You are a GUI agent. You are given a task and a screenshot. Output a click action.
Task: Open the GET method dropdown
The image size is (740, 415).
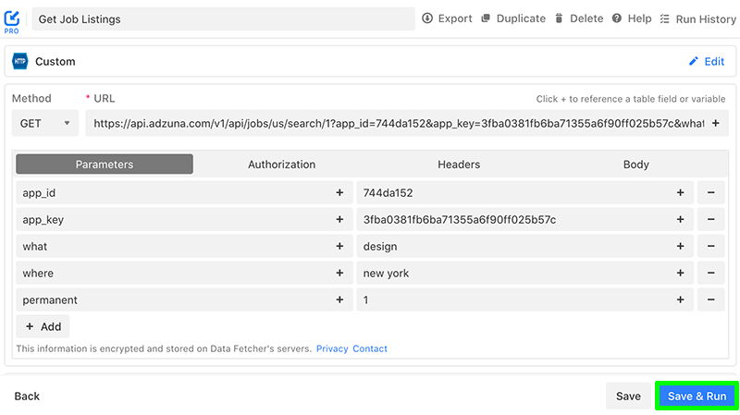(44, 124)
